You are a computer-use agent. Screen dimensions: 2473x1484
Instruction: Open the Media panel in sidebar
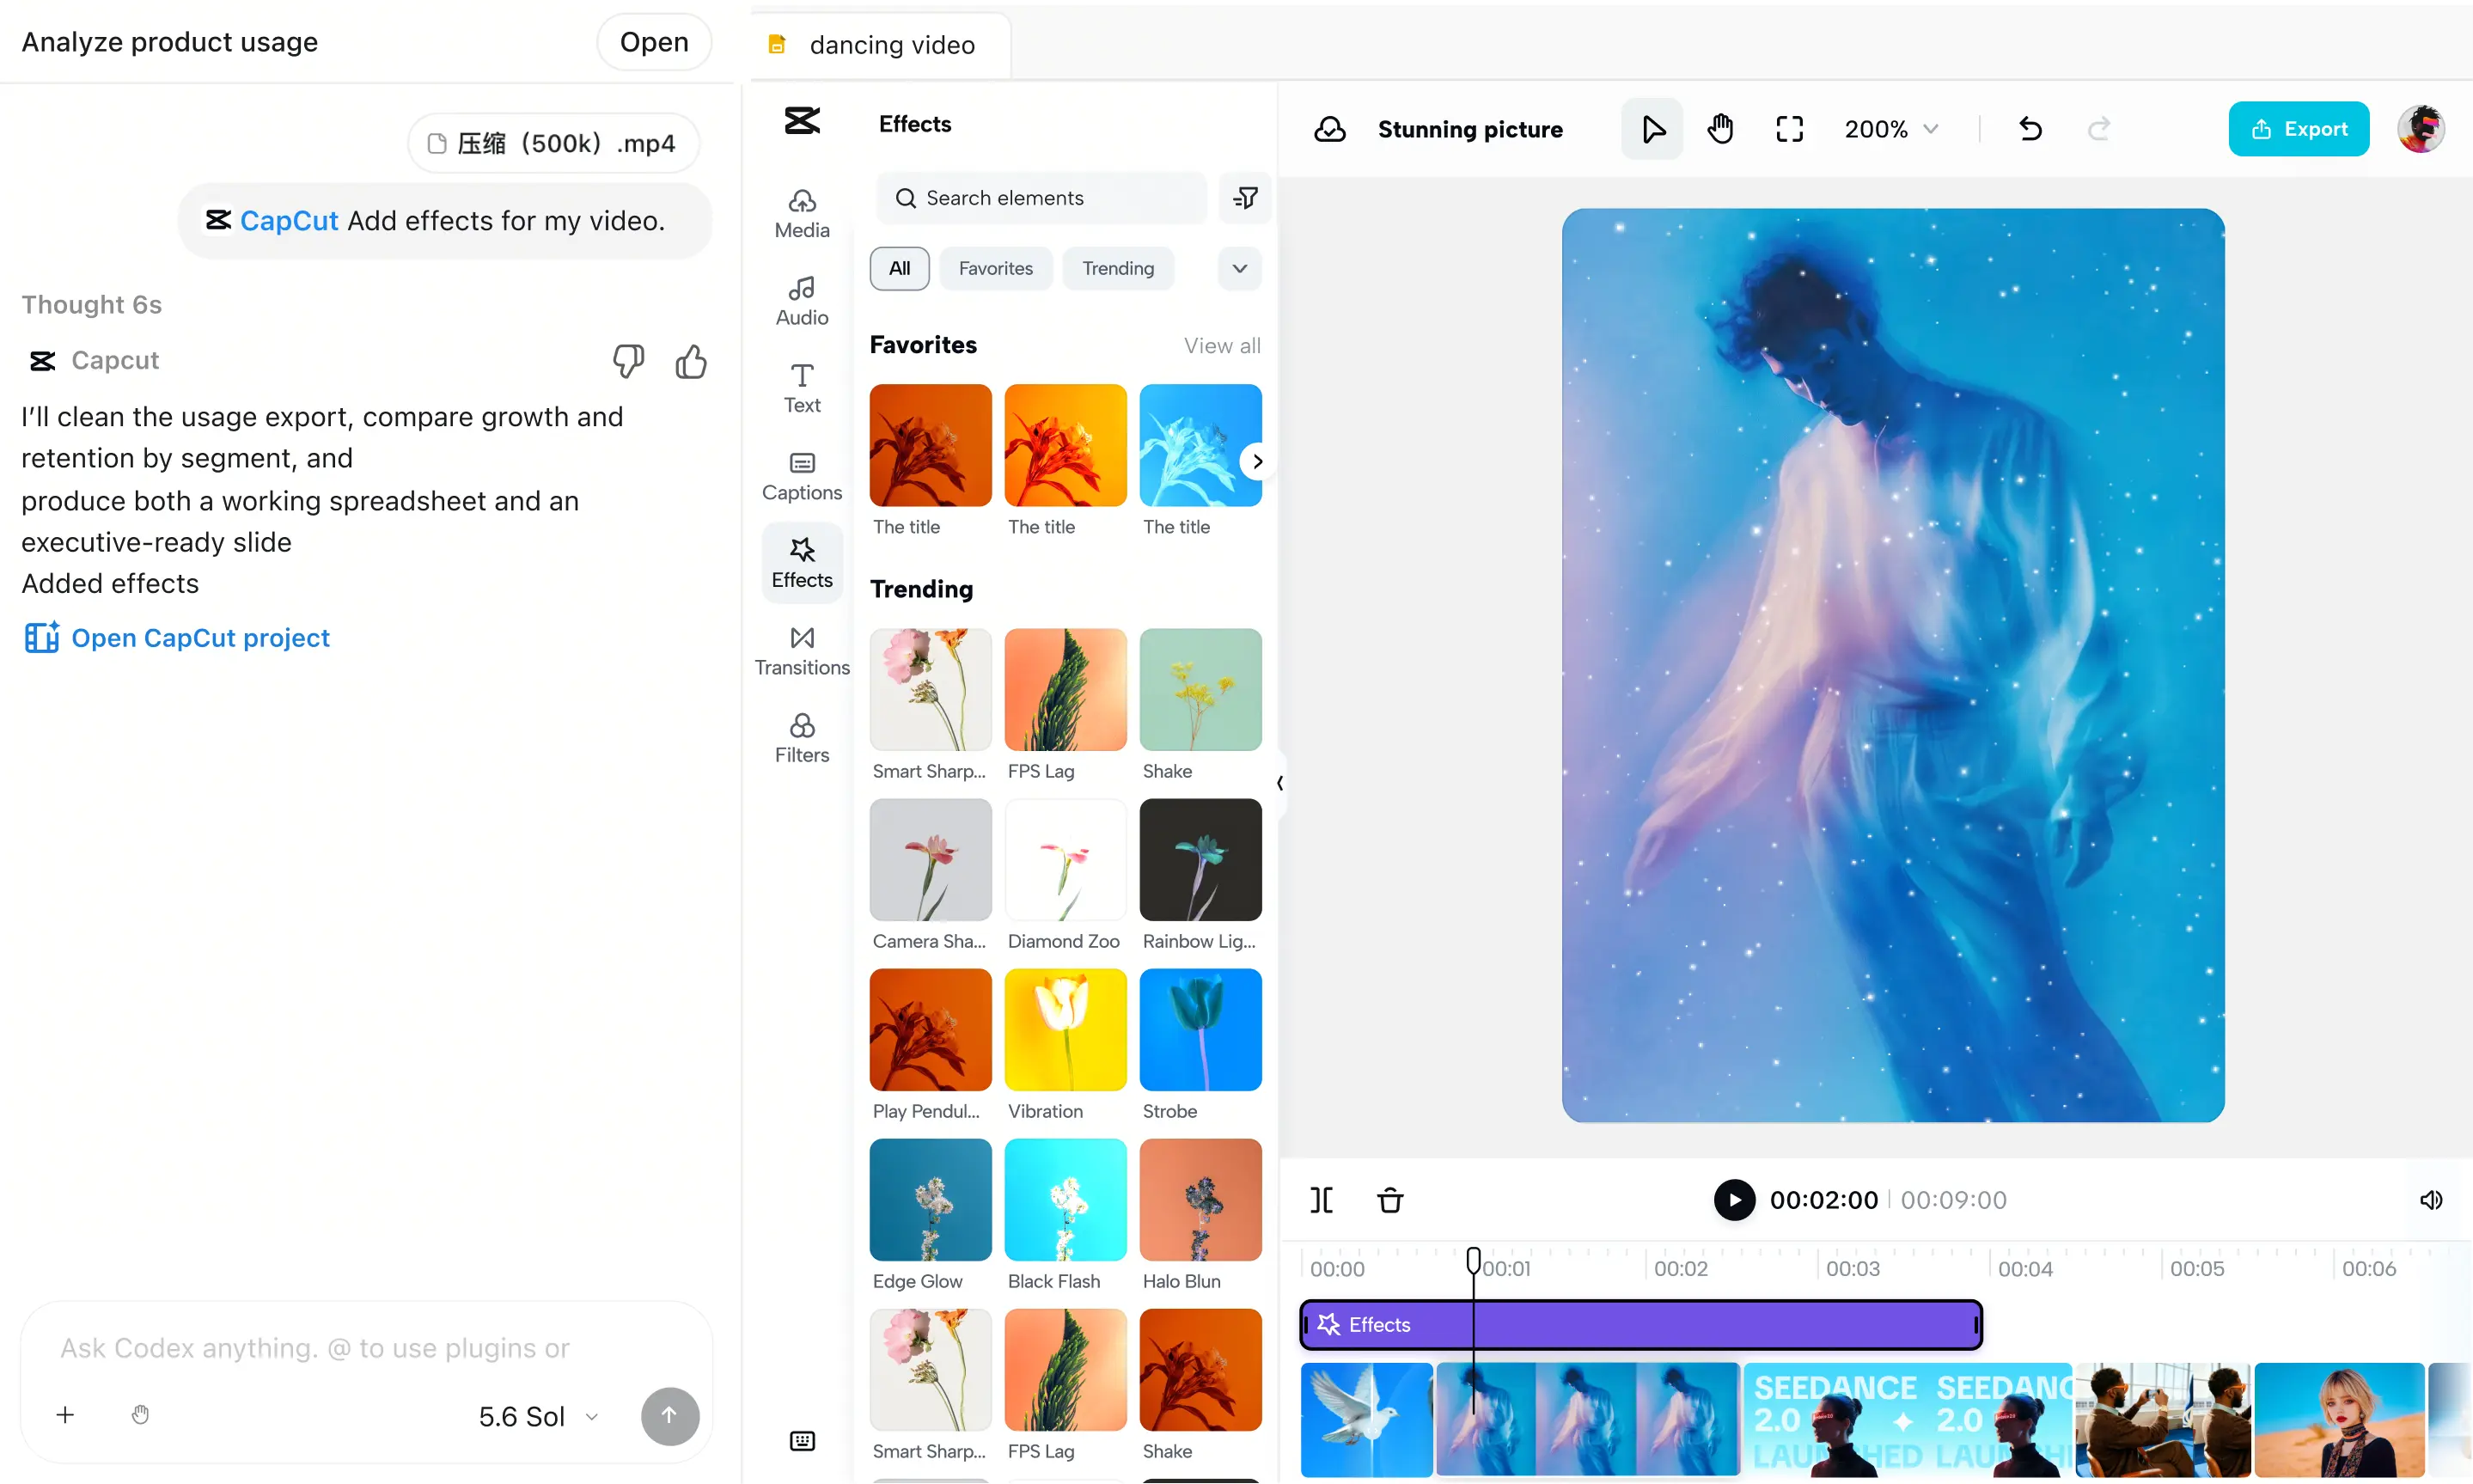click(x=802, y=213)
